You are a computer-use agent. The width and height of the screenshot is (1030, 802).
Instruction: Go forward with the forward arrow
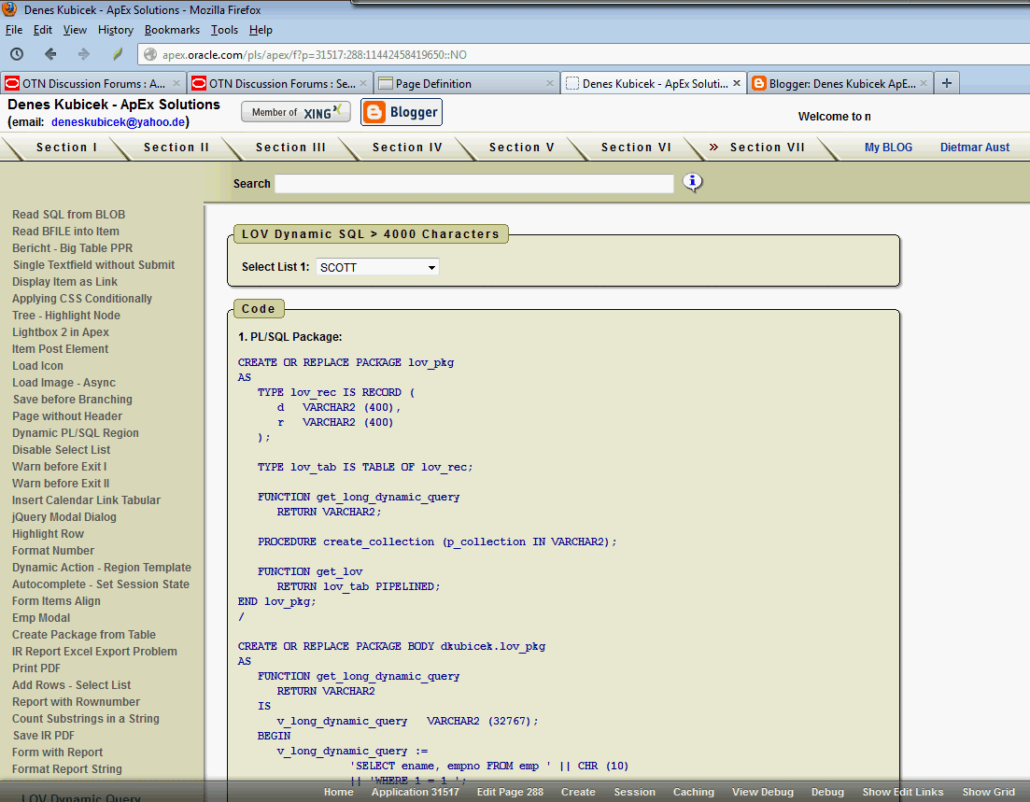(83, 54)
